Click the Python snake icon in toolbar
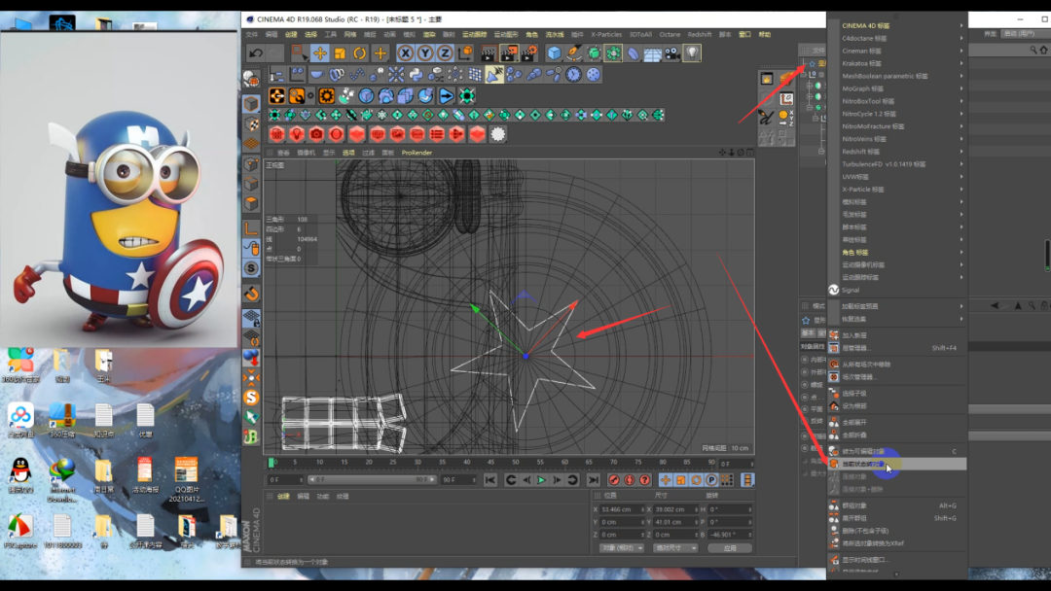 (416, 74)
